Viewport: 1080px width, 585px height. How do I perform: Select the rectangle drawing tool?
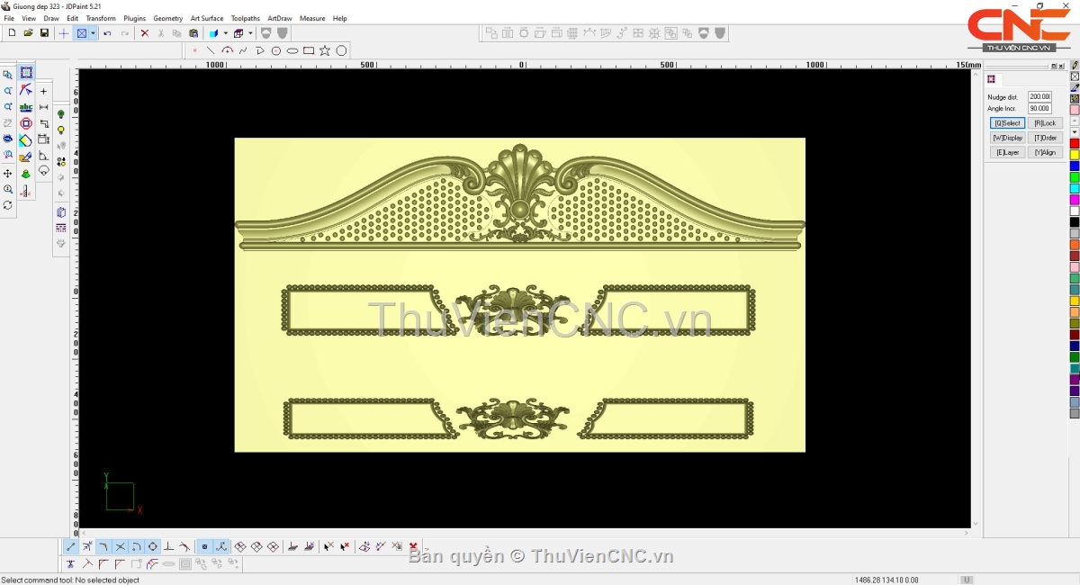click(309, 50)
